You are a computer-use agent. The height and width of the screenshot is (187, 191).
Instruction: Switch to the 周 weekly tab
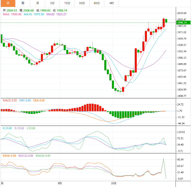23,3
